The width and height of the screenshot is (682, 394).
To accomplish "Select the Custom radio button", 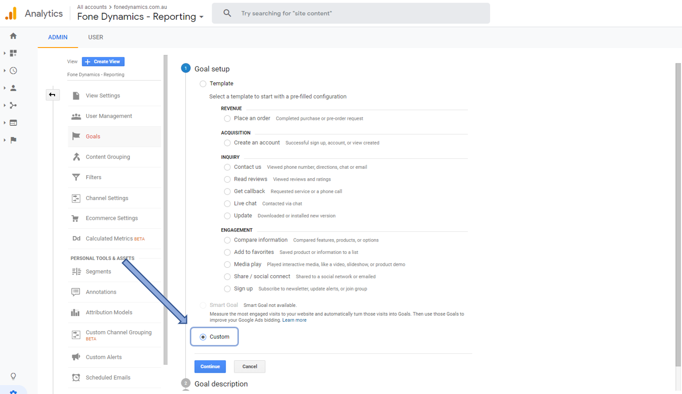I will point(203,337).
